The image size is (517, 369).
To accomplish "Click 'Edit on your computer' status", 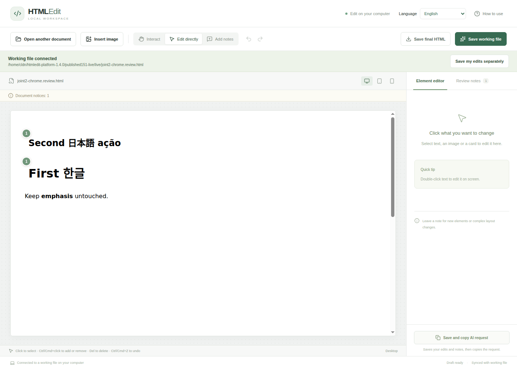I will tap(367, 14).
